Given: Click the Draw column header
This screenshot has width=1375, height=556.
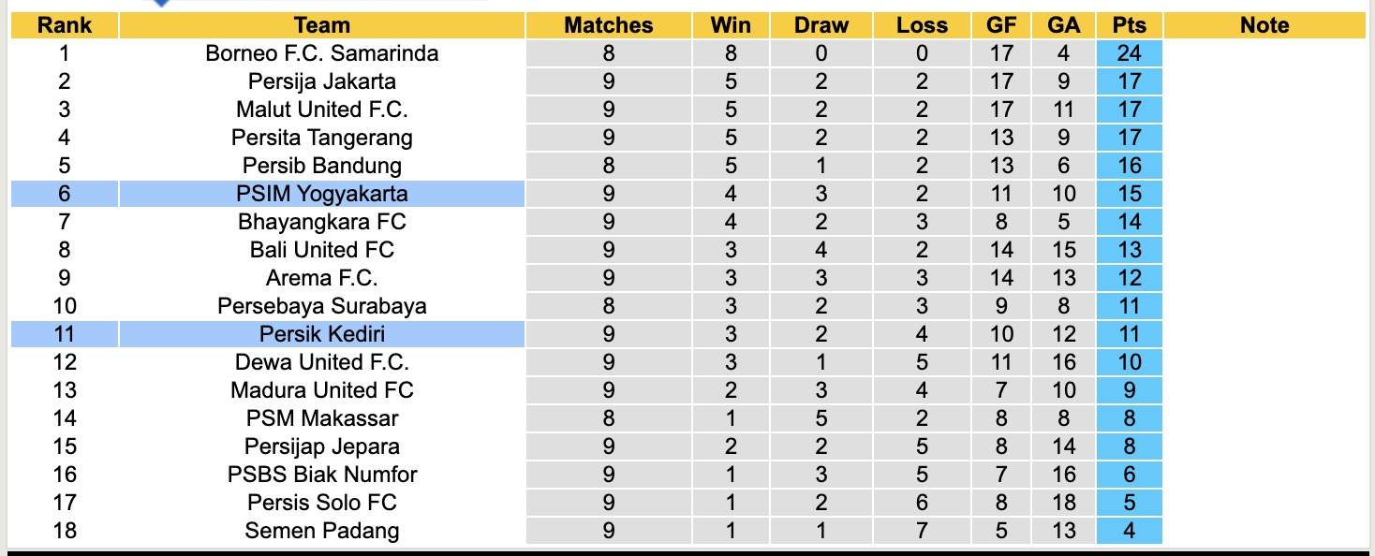Looking at the screenshot, I should [x=821, y=25].
